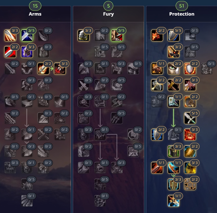This screenshot has height=213, width=217.
Task: Open the Arms tree header
Action: (35, 14)
